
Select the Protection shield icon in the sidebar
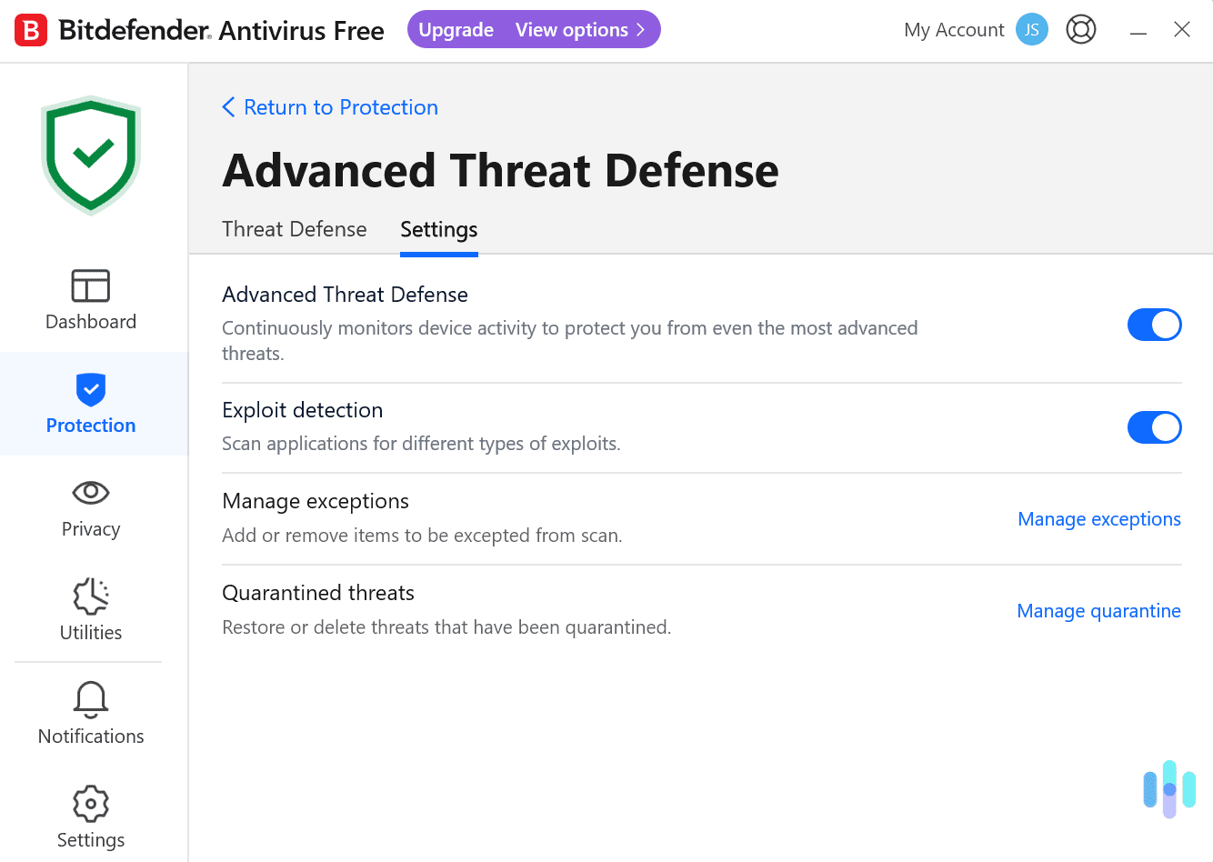tap(91, 389)
